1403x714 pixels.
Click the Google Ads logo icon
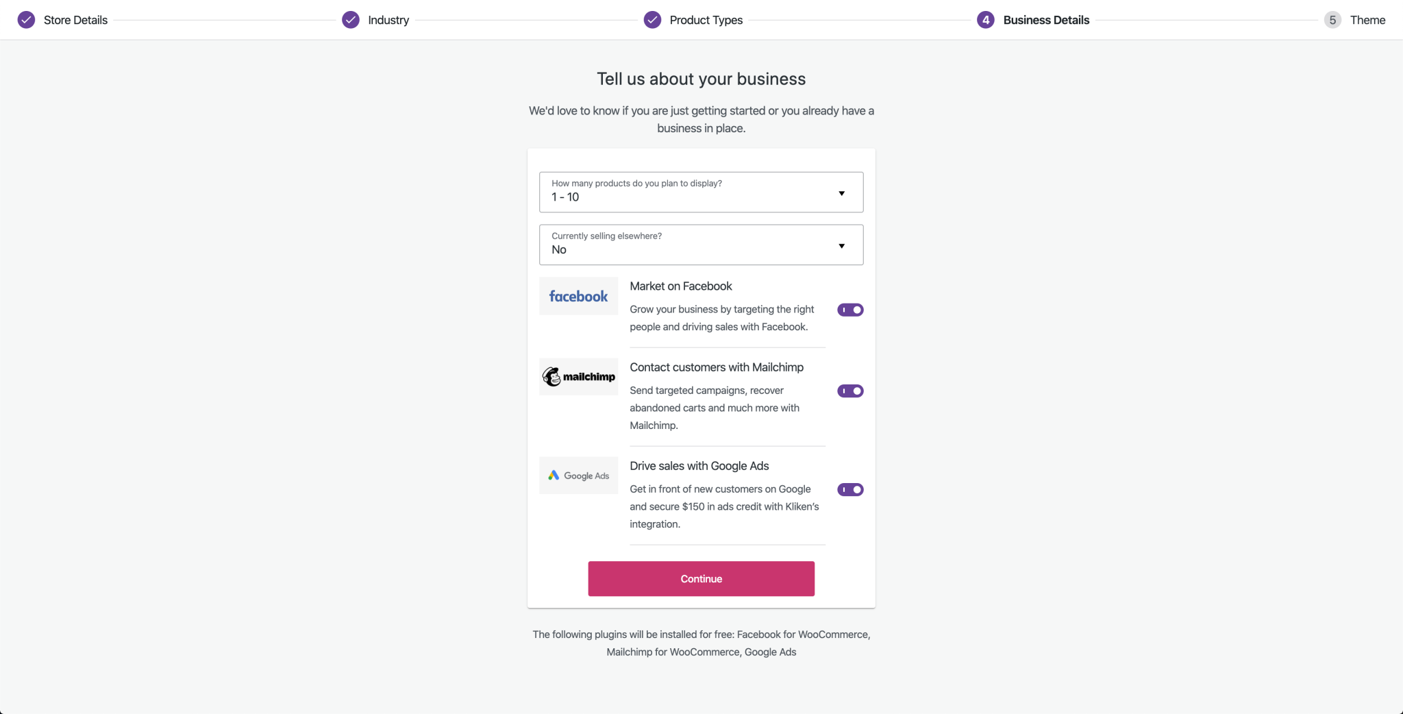(x=578, y=476)
